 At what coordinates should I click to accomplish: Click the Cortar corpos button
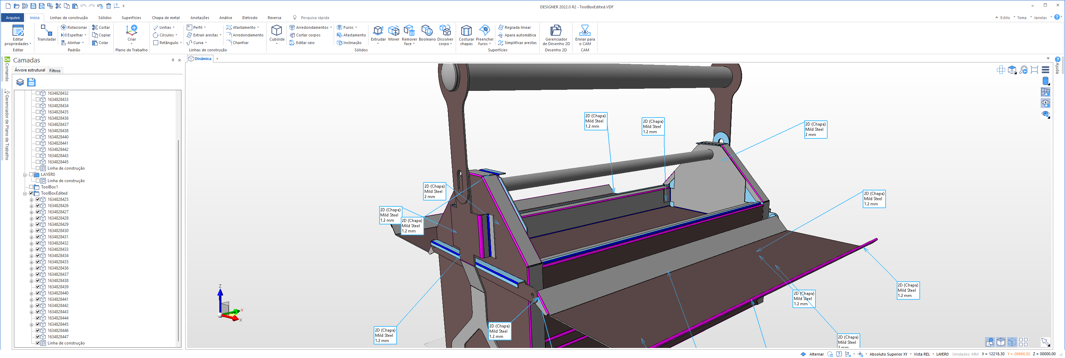click(308, 35)
